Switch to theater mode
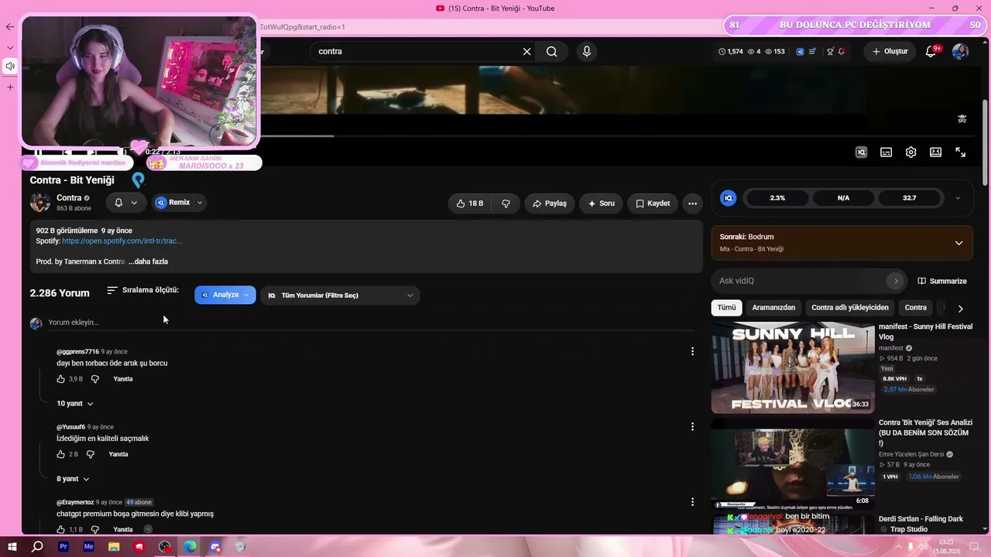Screen dimensions: 991x557 click(935, 152)
